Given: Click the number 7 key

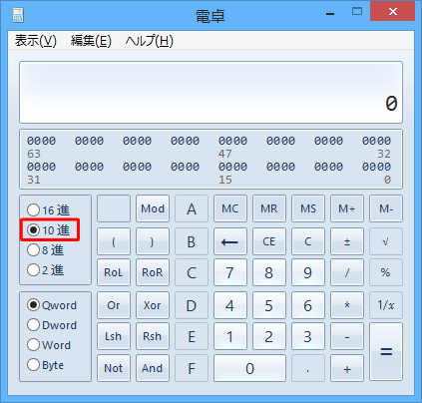Looking at the screenshot, I should [230, 272].
